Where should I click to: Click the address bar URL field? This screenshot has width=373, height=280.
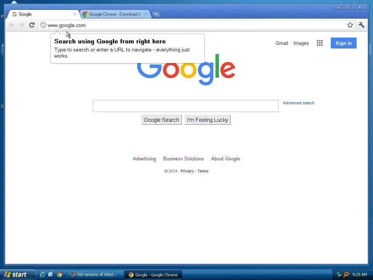tap(196, 25)
